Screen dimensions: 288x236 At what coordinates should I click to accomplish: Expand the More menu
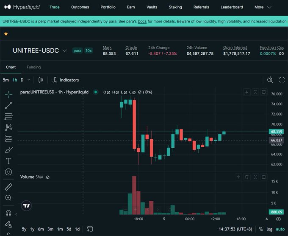coord(263,7)
